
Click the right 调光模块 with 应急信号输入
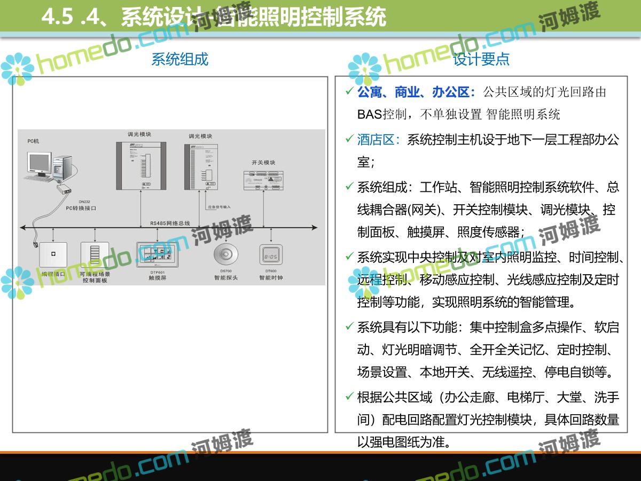(x=200, y=166)
